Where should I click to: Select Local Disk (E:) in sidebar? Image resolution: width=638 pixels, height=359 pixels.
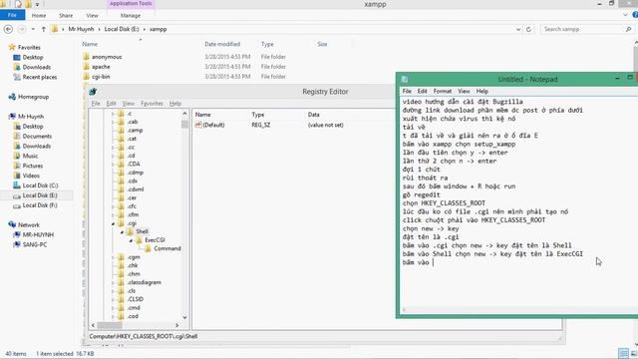coord(40,195)
